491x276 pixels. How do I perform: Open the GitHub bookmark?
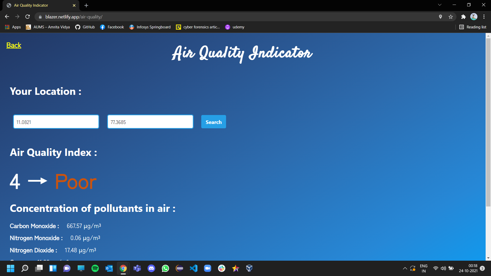tap(85, 27)
